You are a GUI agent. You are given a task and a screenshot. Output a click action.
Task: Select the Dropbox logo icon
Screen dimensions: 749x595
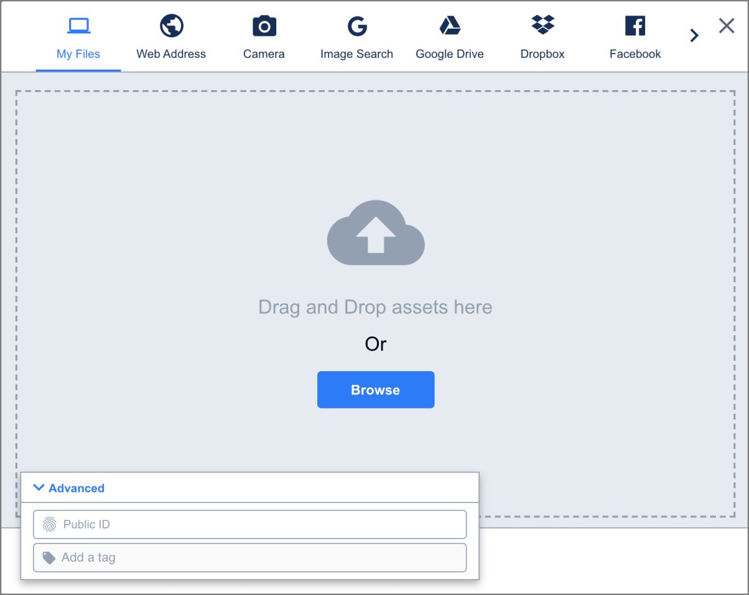click(x=542, y=25)
